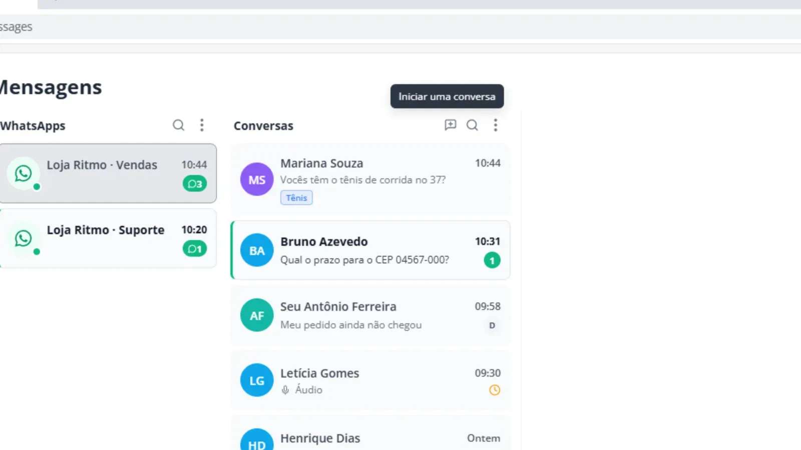Search within Conversas list
The image size is (801, 450).
[x=472, y=125]
